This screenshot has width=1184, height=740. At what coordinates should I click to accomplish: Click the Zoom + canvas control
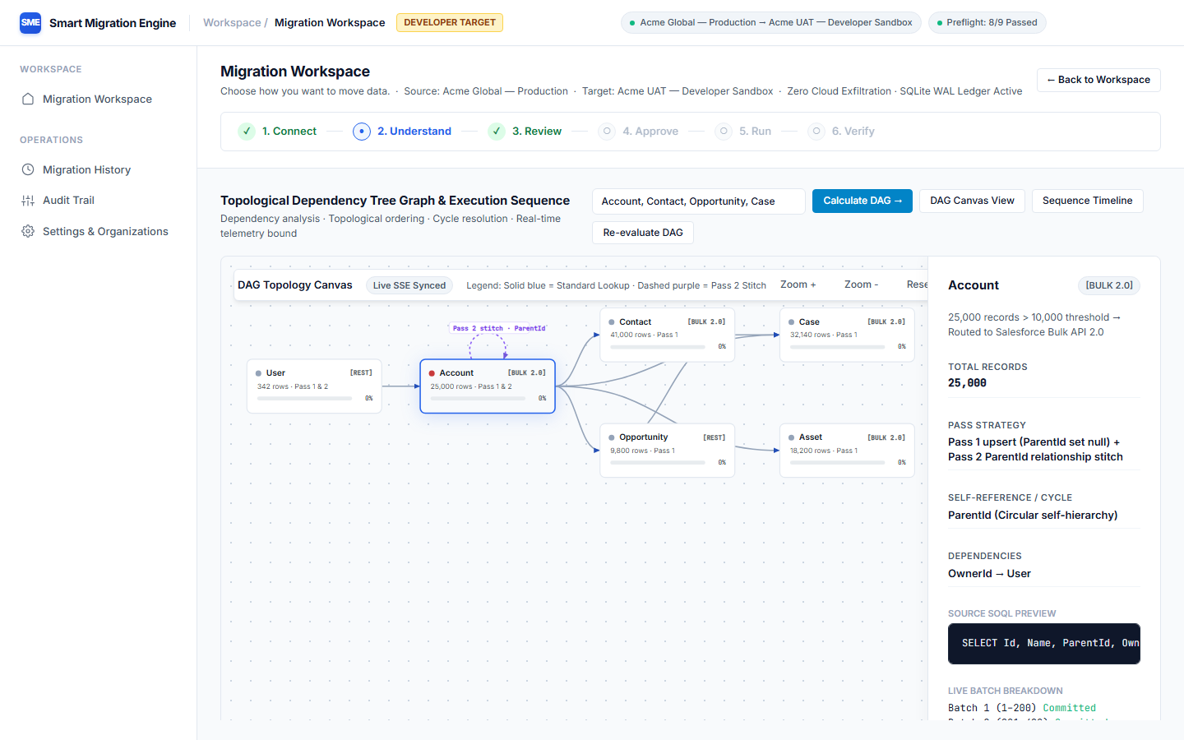tap(798, 284)
